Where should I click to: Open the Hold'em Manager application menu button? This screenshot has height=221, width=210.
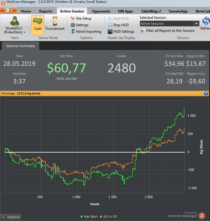8,10
